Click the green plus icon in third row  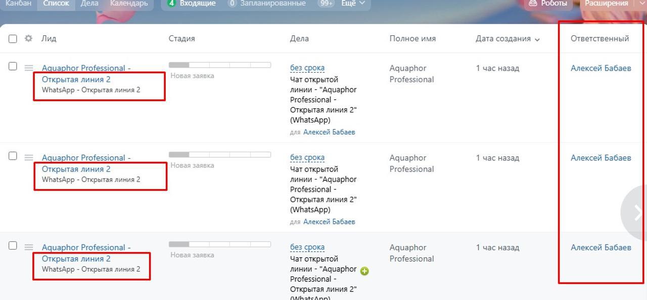tap(364, 271)
